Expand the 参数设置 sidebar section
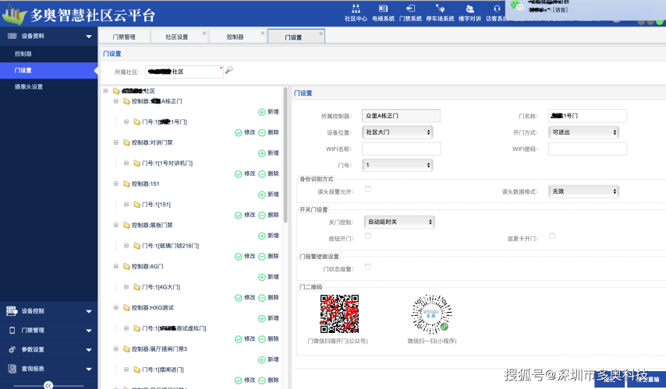Screen dimensions: 666x389 [49, 349]
